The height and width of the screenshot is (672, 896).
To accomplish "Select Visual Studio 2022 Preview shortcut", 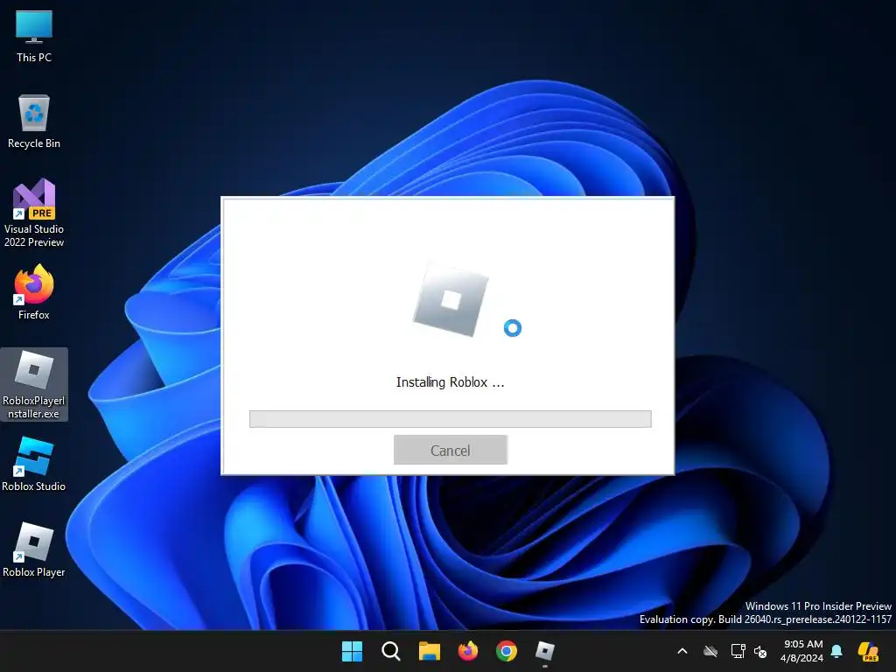I will 34,213.
